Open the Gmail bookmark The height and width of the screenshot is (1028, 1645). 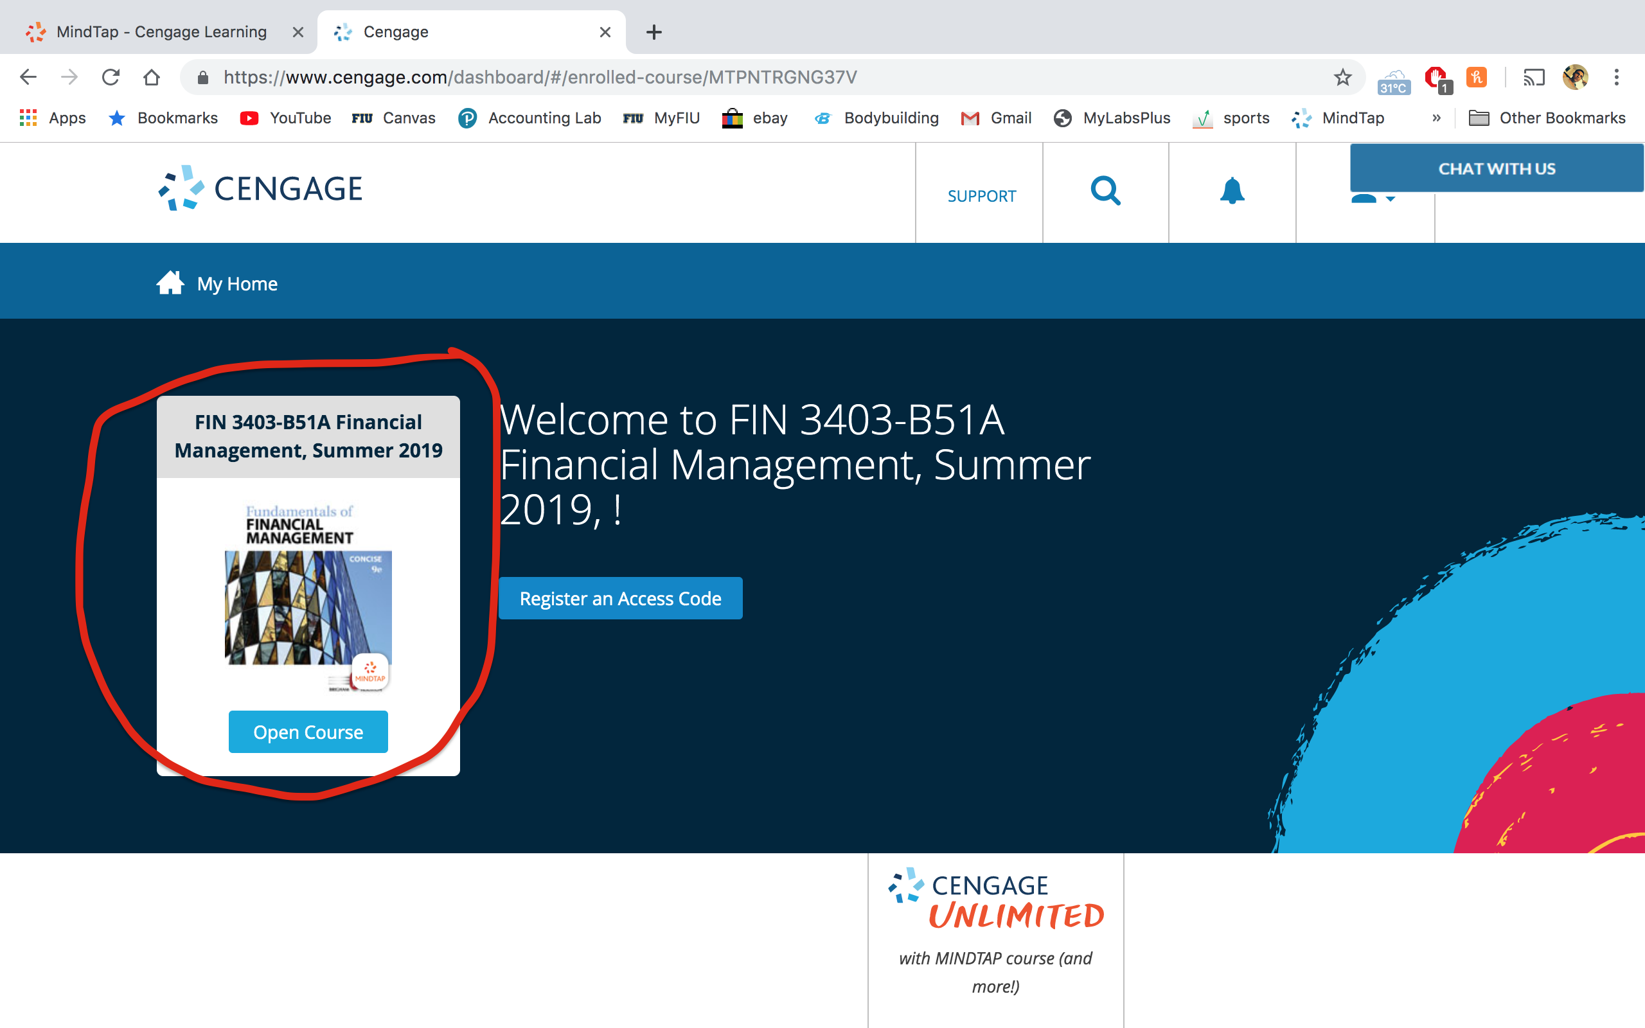coord(996,118)
